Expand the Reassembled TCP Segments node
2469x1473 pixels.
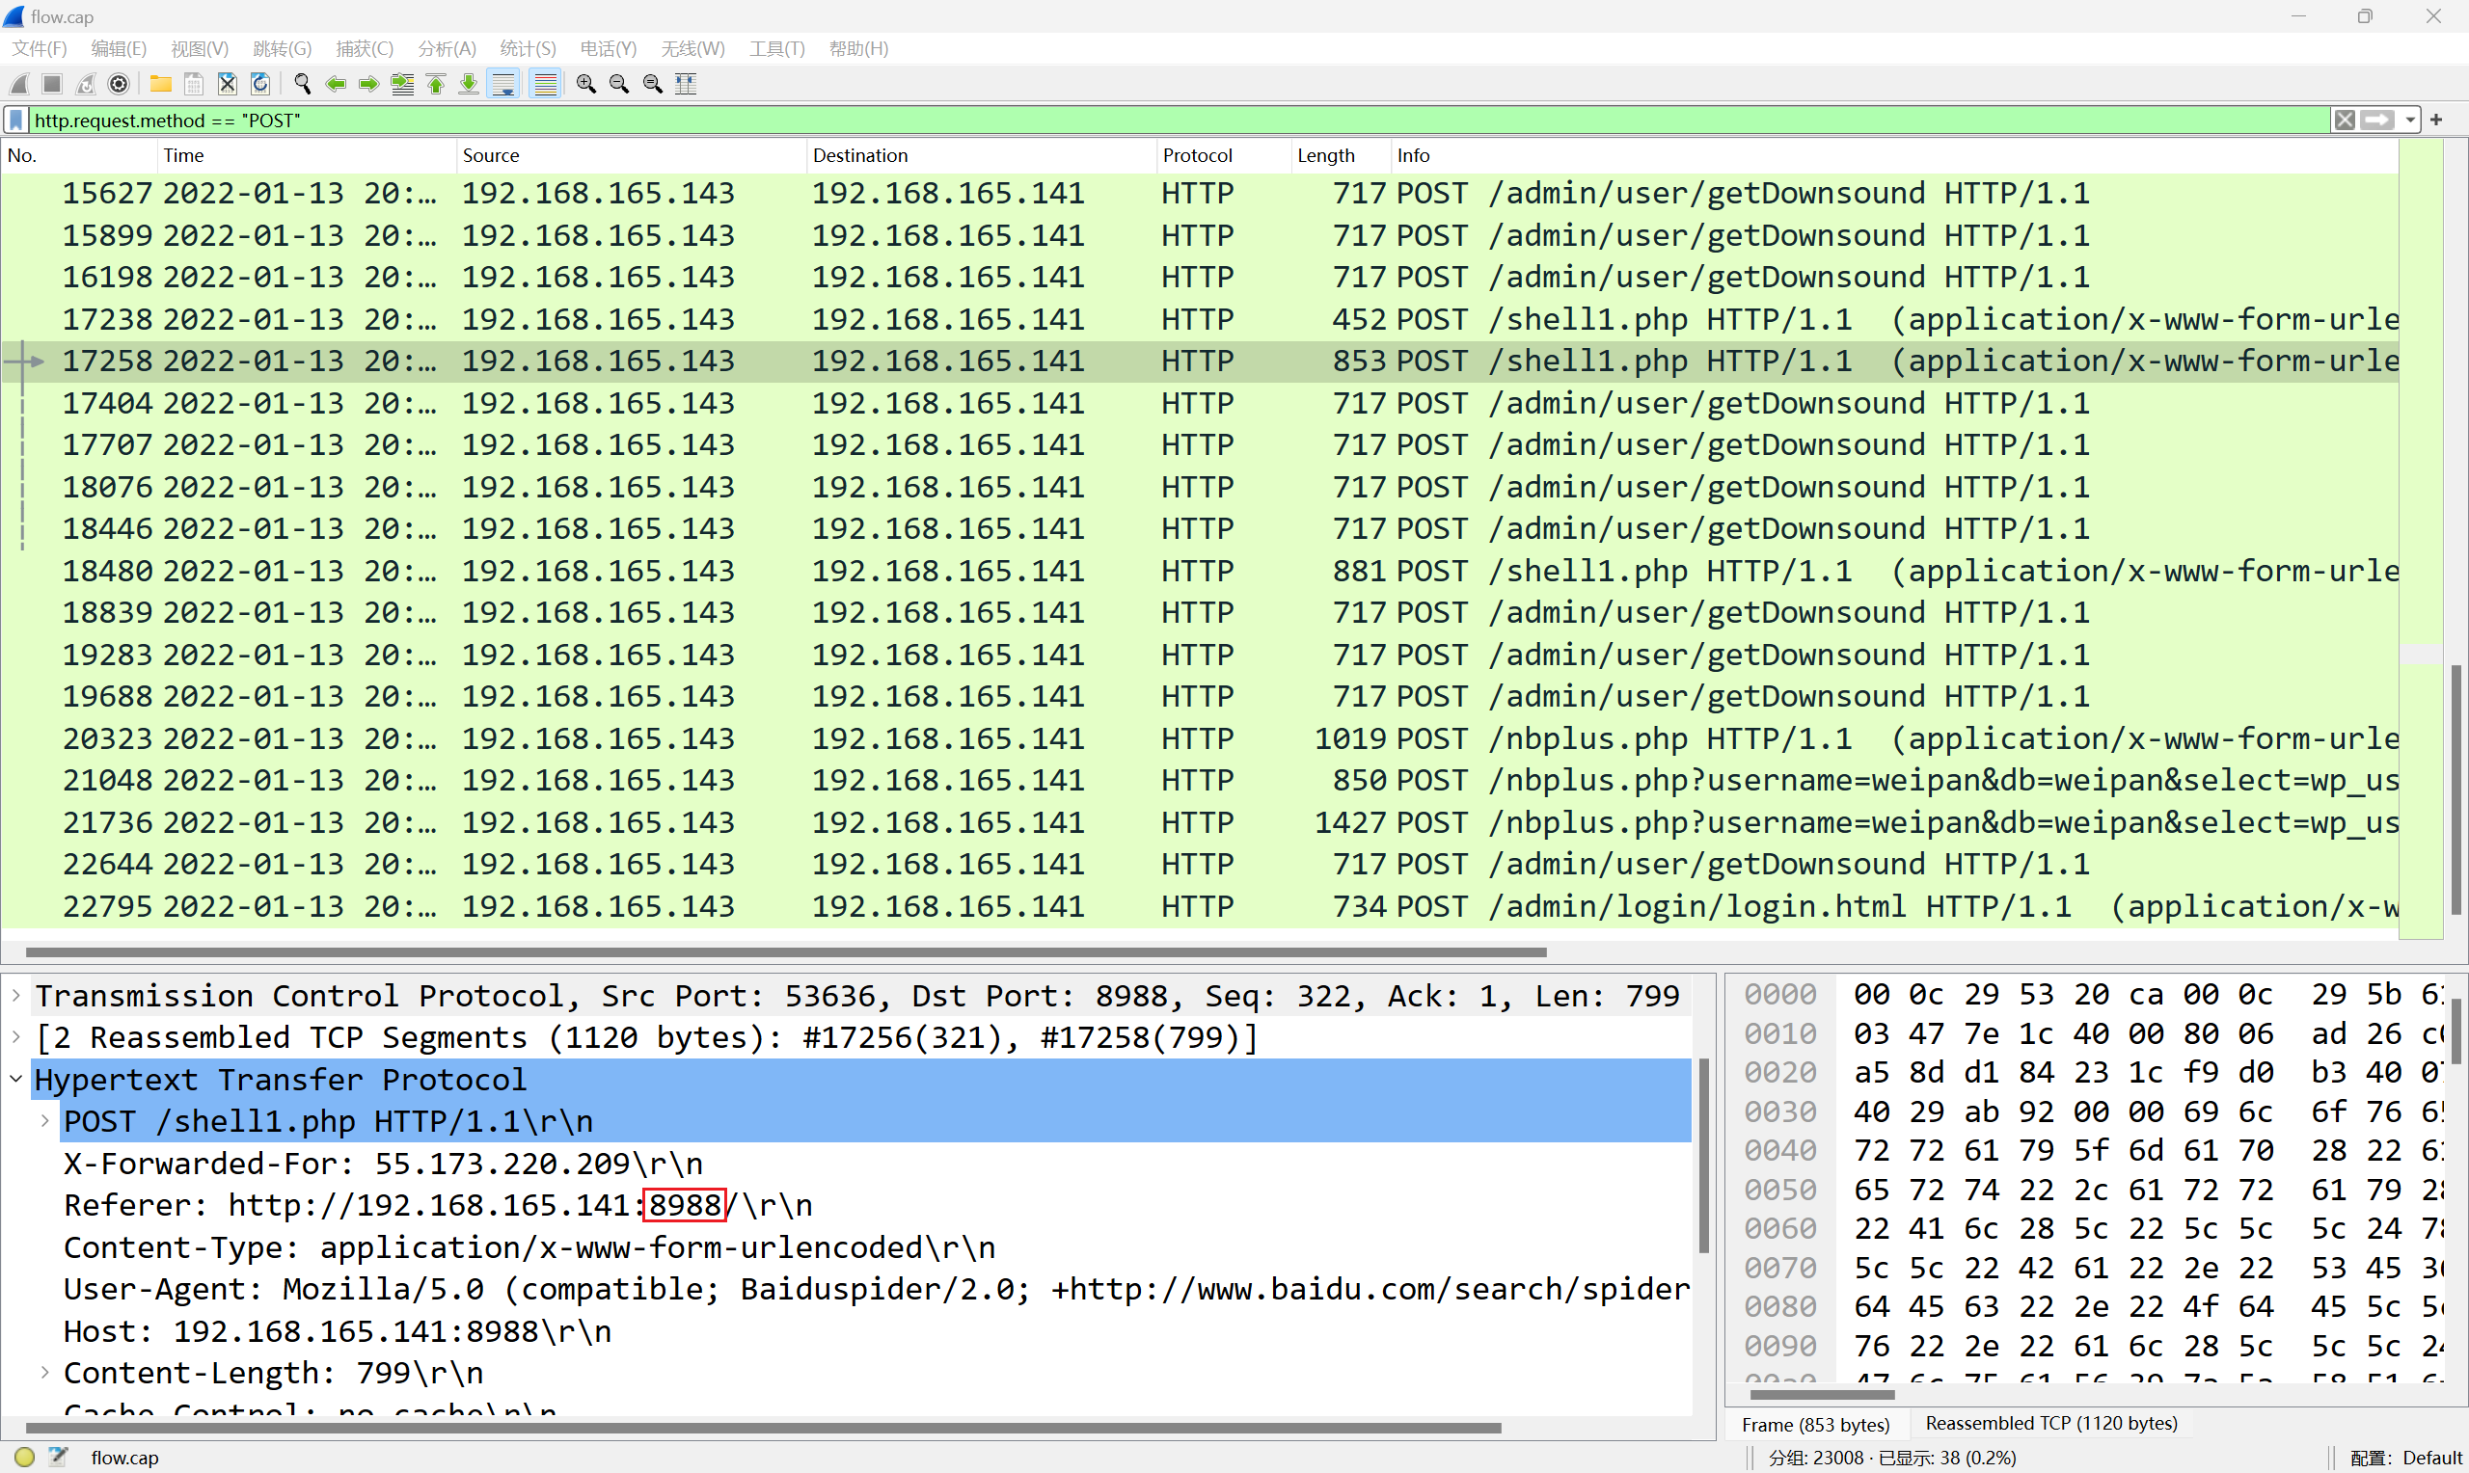tap(15, 1036)
